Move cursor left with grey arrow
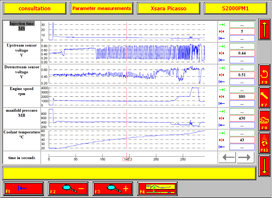The width and height of the screenshot is (272, 198). coord(227,157)
